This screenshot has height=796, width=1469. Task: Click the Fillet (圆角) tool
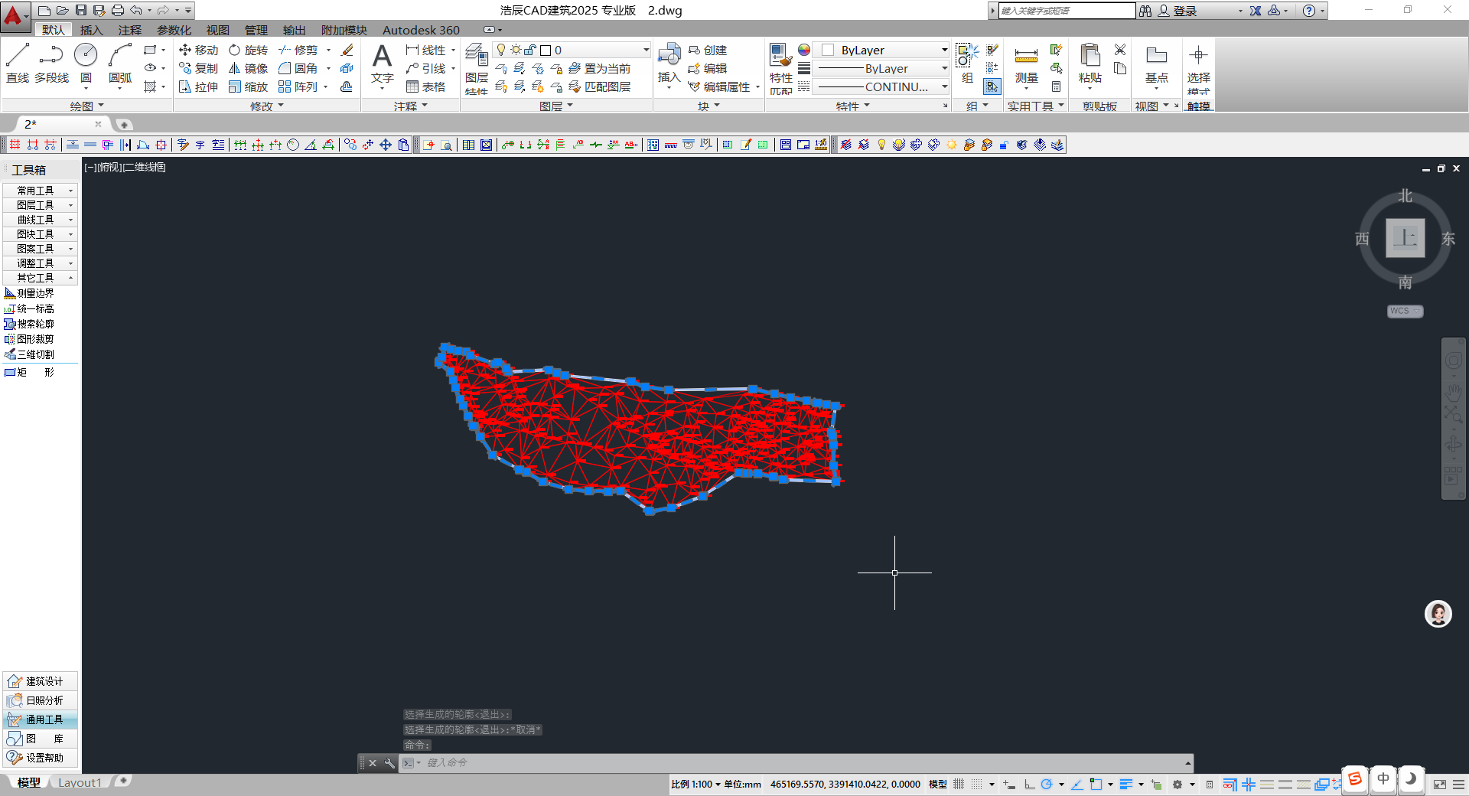pos(298,68)
